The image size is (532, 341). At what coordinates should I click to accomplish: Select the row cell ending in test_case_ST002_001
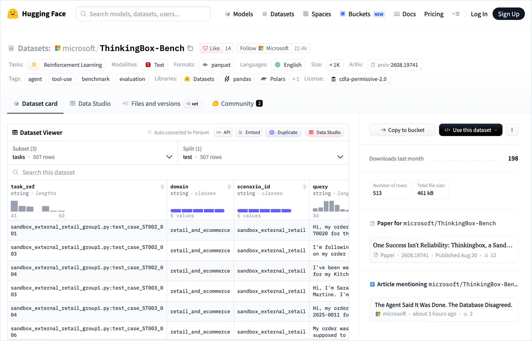tap(87, 230)
